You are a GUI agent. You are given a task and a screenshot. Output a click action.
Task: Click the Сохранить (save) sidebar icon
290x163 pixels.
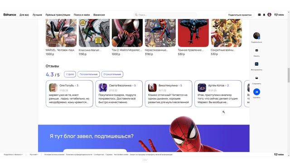pyautogui.click(x=256, y=78)
